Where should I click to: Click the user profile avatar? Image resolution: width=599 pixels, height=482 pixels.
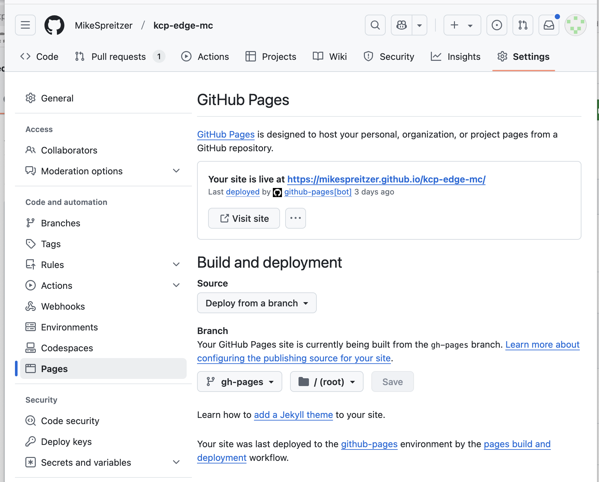tap(575, 25)
